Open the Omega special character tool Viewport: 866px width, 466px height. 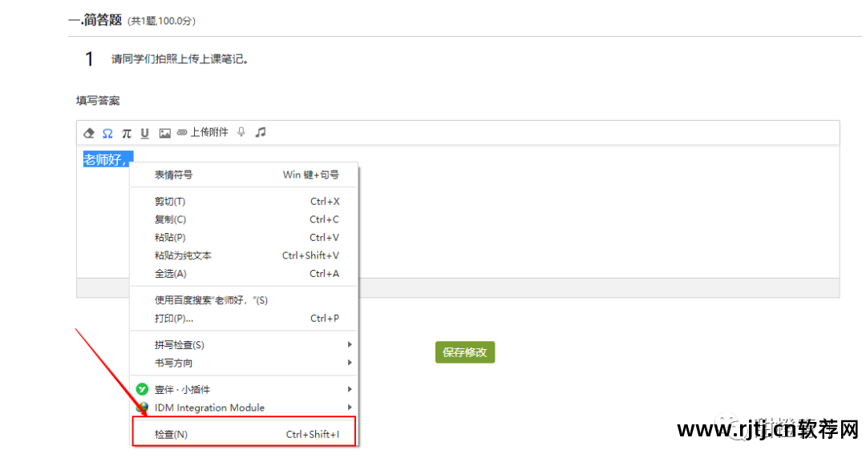coord(107,133)
